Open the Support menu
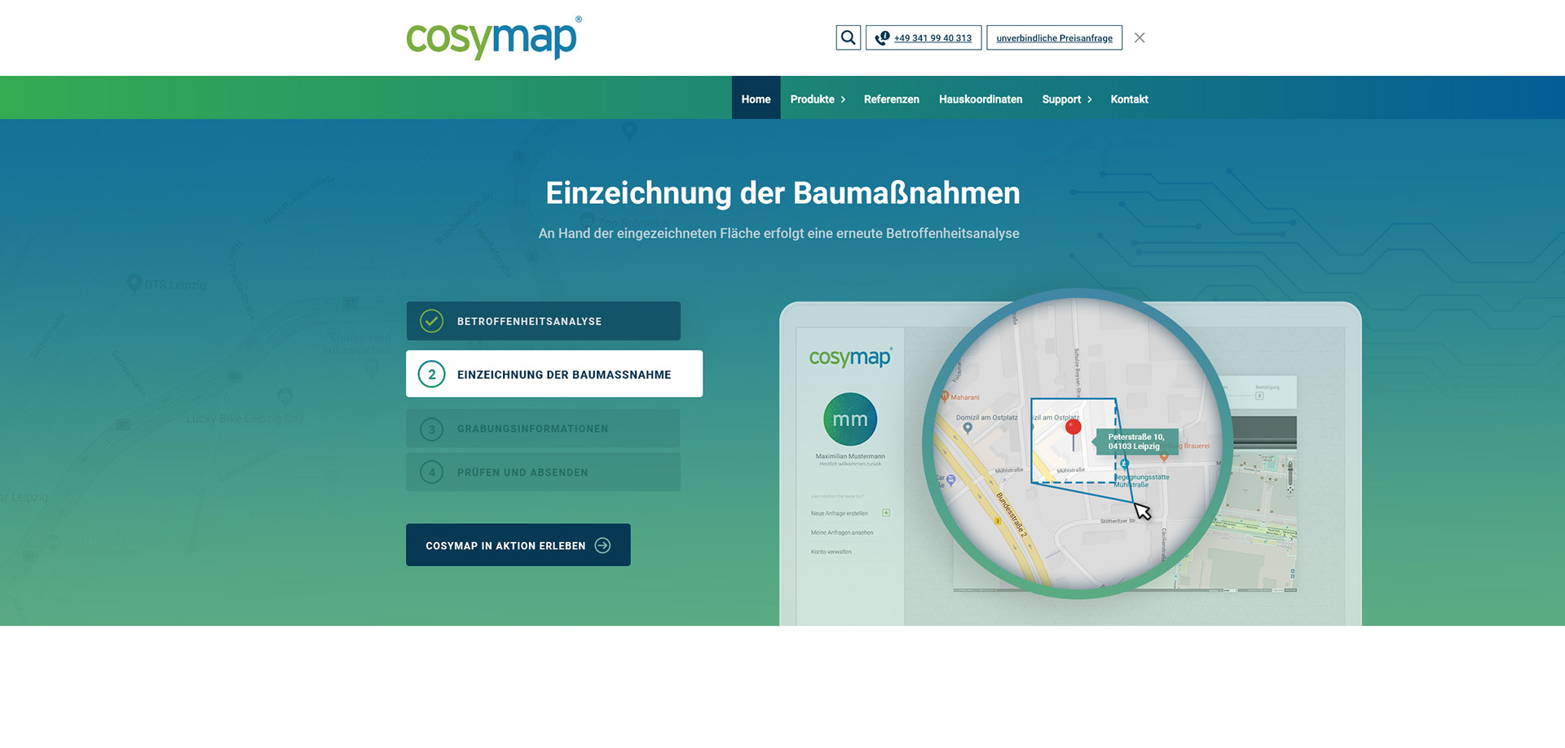This screenshot has width=1565, height=748. click(1061, 99)
